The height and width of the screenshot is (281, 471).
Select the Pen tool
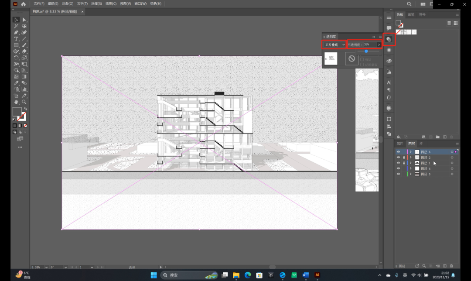click(16, 32)
